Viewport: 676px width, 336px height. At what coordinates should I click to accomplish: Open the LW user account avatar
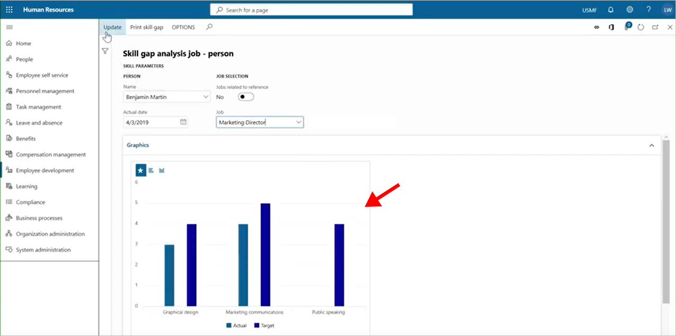[x=667, y=10]
